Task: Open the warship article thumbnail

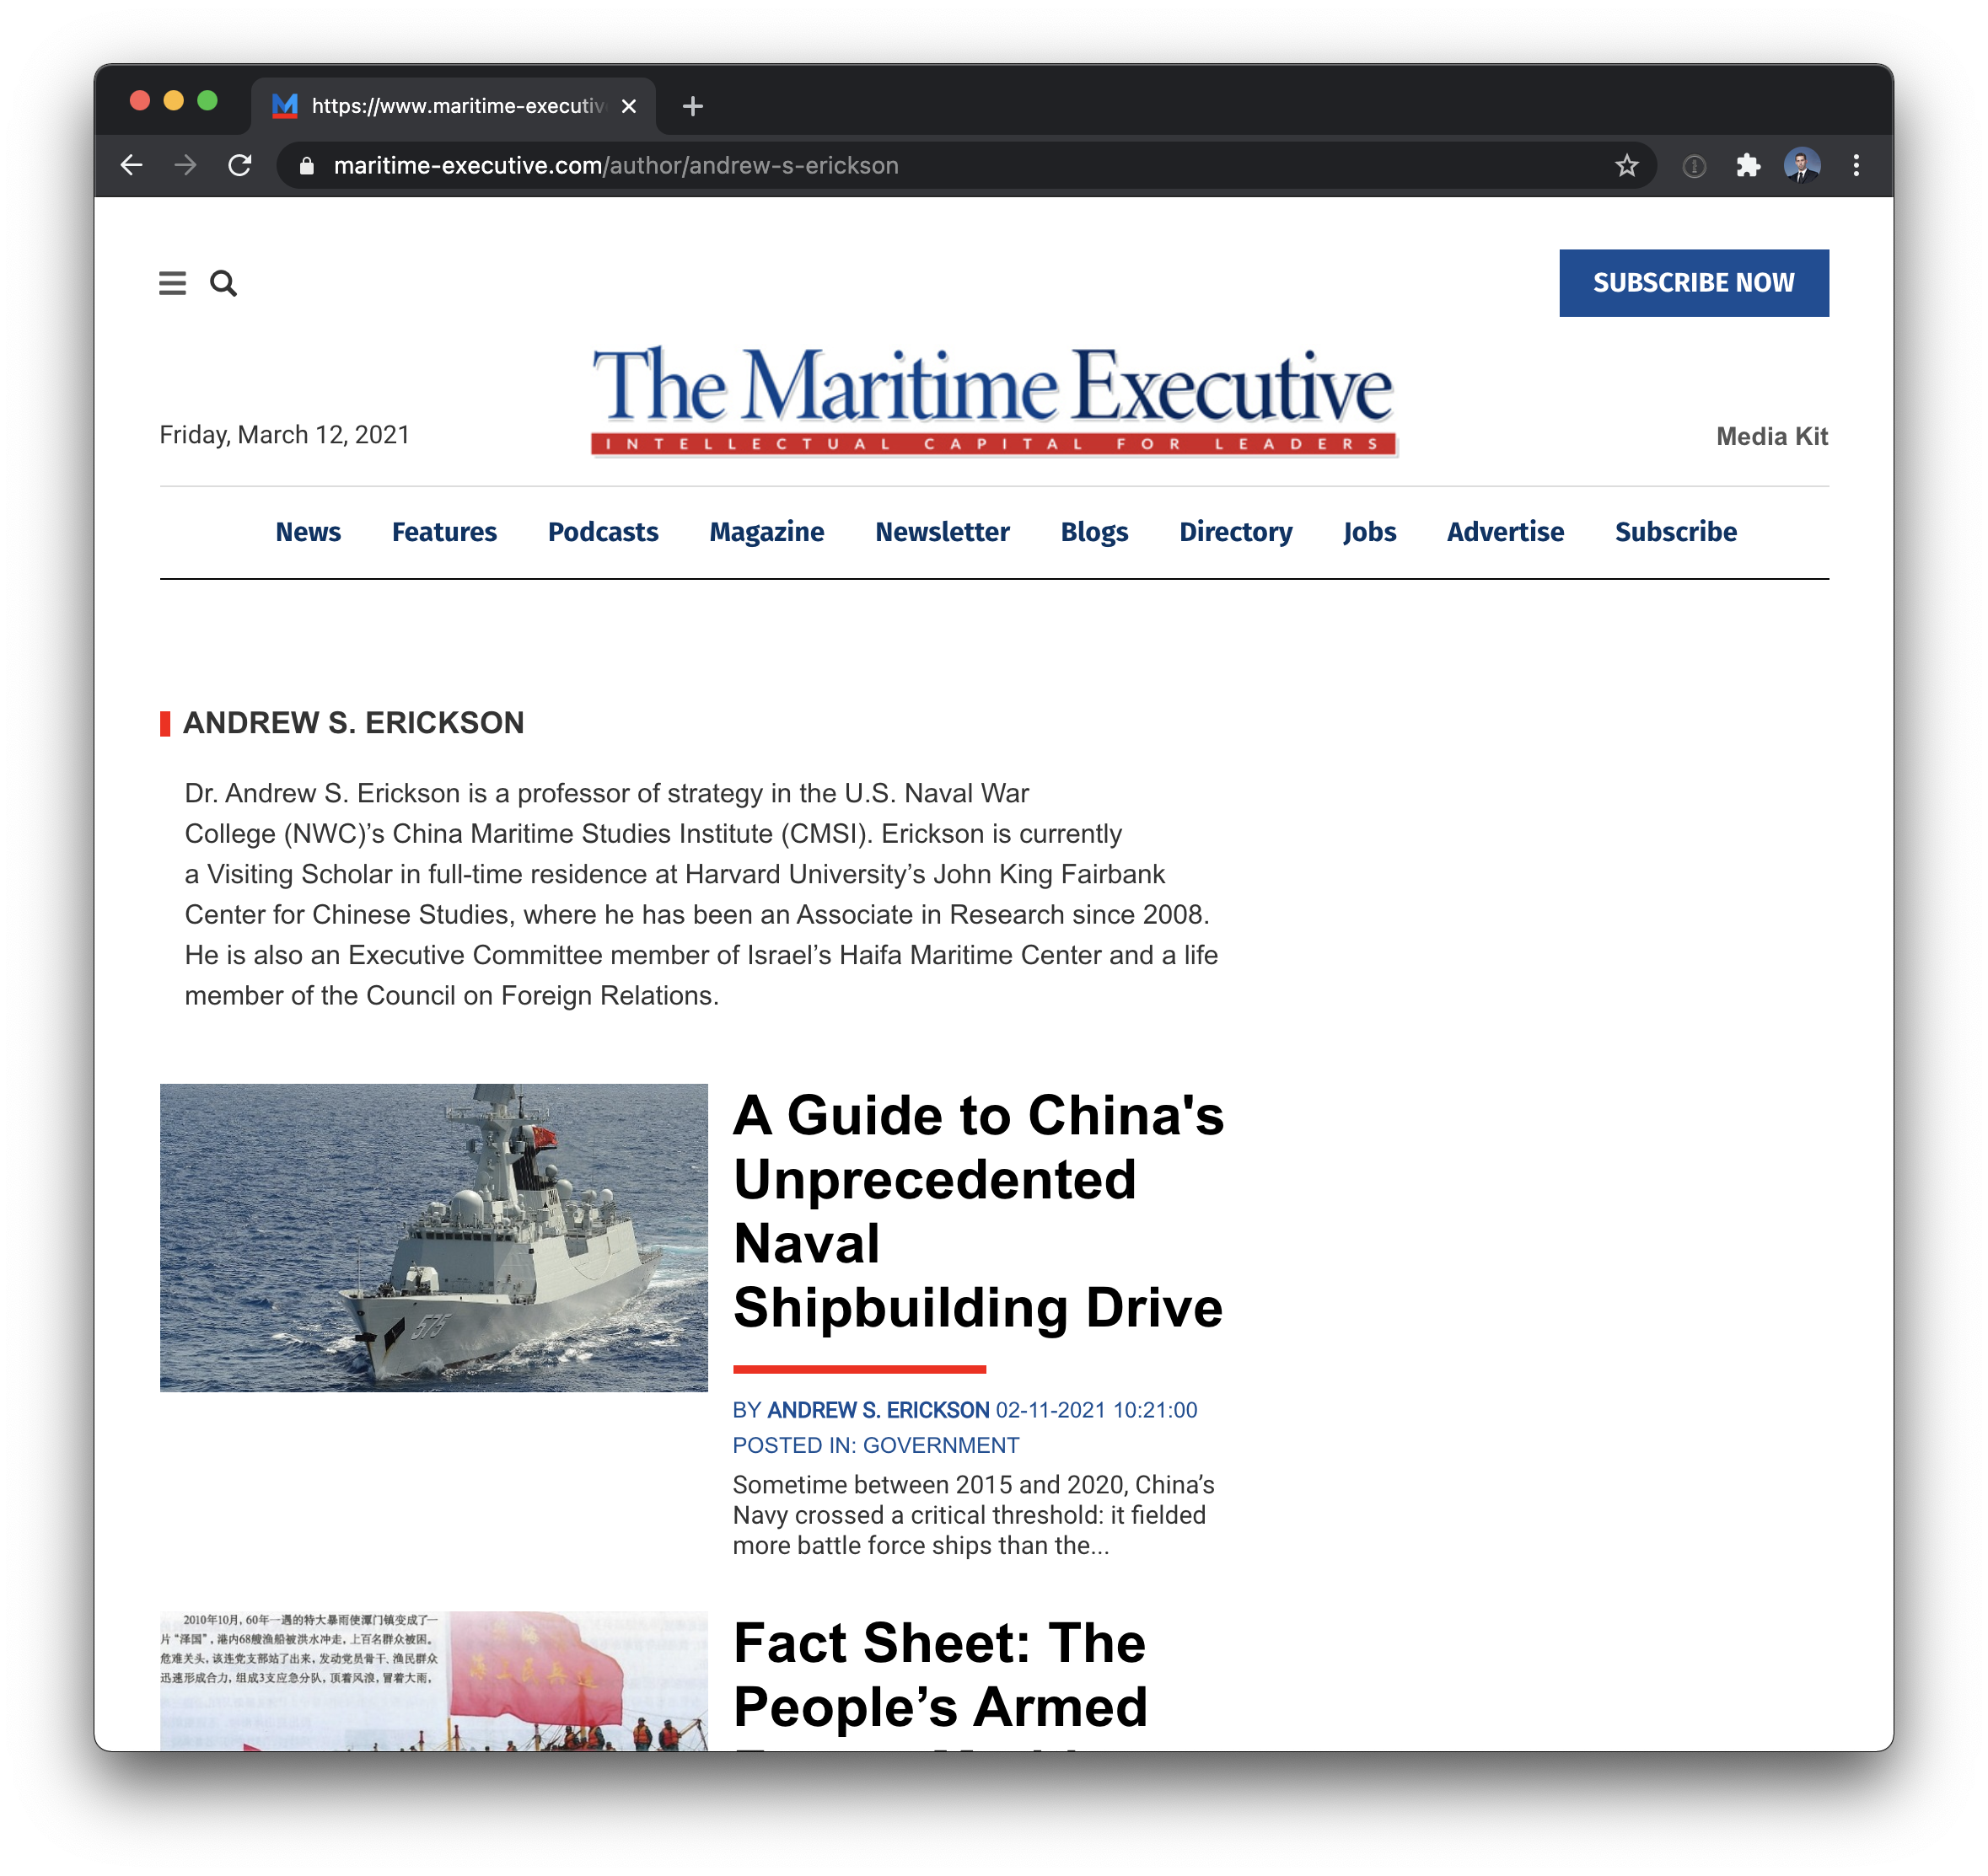Action: [x=433, y=1238]
